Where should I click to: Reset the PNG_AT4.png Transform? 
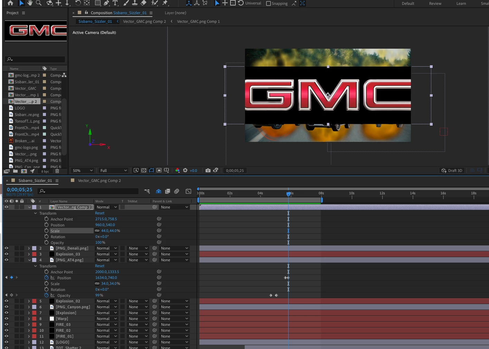pos(100,266)
